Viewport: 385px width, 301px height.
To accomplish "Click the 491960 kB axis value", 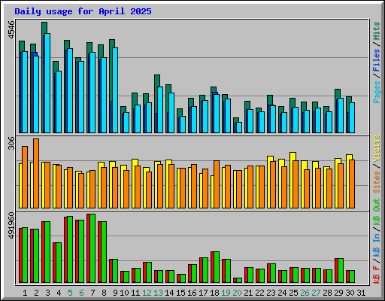I will 11,226.
